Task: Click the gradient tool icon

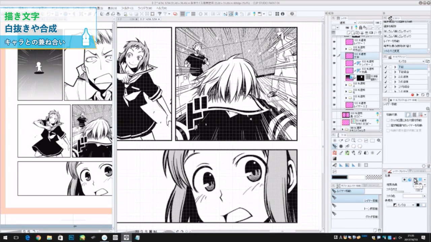Action: point(335,159)
